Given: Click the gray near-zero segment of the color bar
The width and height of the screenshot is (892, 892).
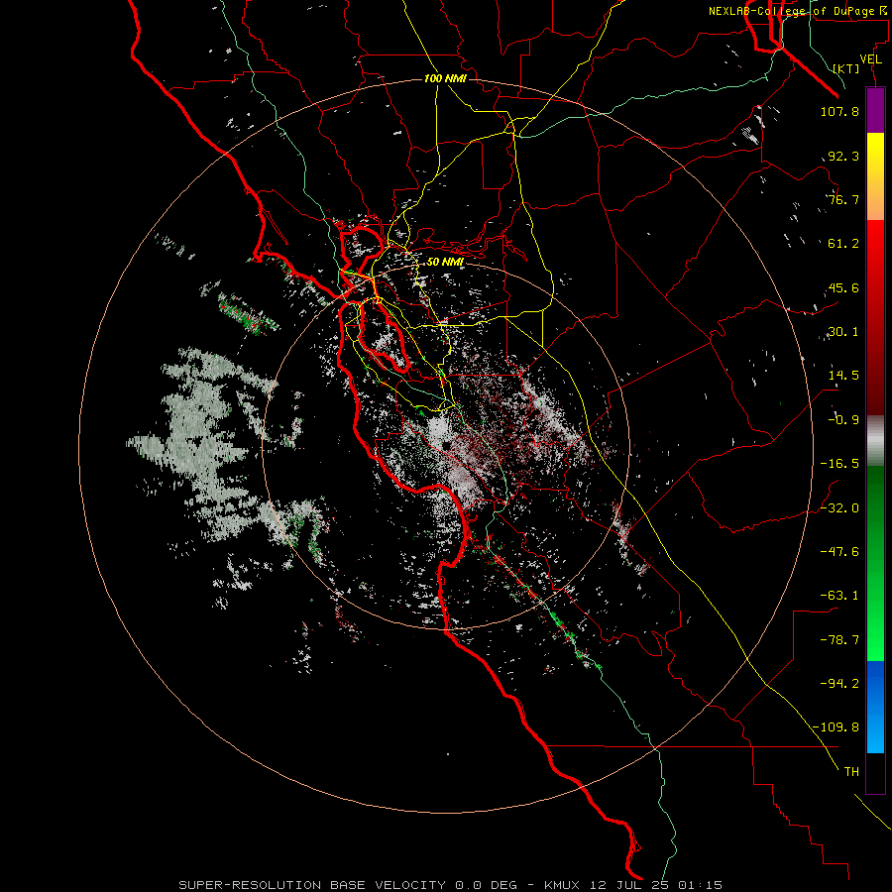Looking at the screenshot, I should (875, 441).
